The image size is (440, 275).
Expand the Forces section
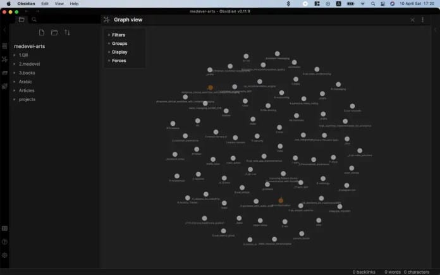118,61
